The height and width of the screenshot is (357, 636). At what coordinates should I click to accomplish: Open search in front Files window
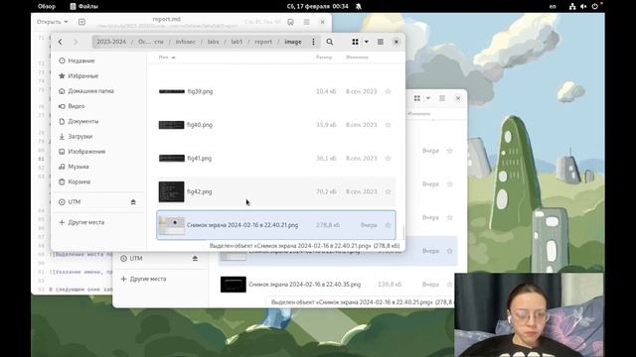pos(330,42)
